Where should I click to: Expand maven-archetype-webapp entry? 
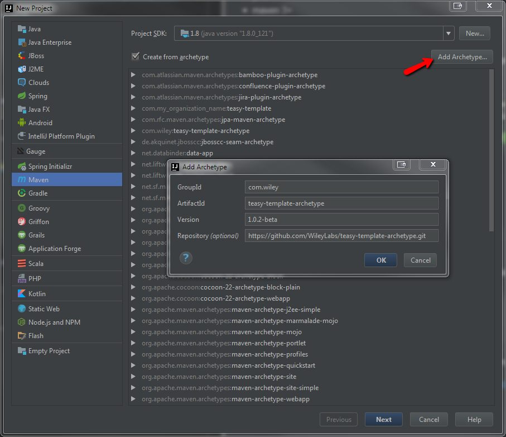tap(133, 399)
